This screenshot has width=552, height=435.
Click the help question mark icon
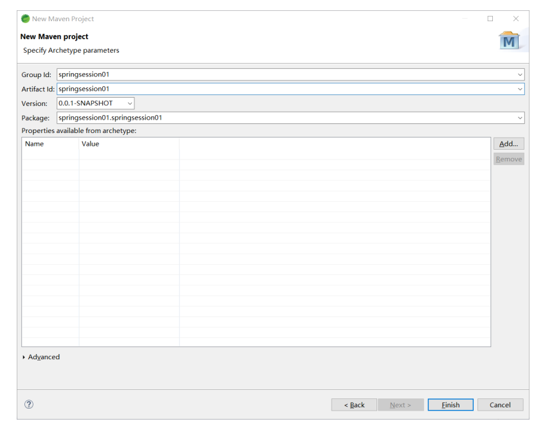point(29,404)
